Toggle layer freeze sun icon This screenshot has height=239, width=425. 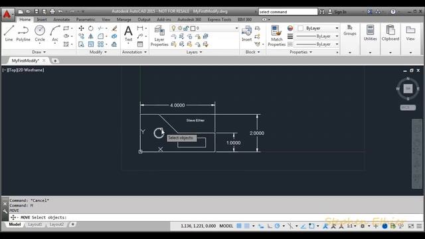pyautogui.click(x=180, y=28)
